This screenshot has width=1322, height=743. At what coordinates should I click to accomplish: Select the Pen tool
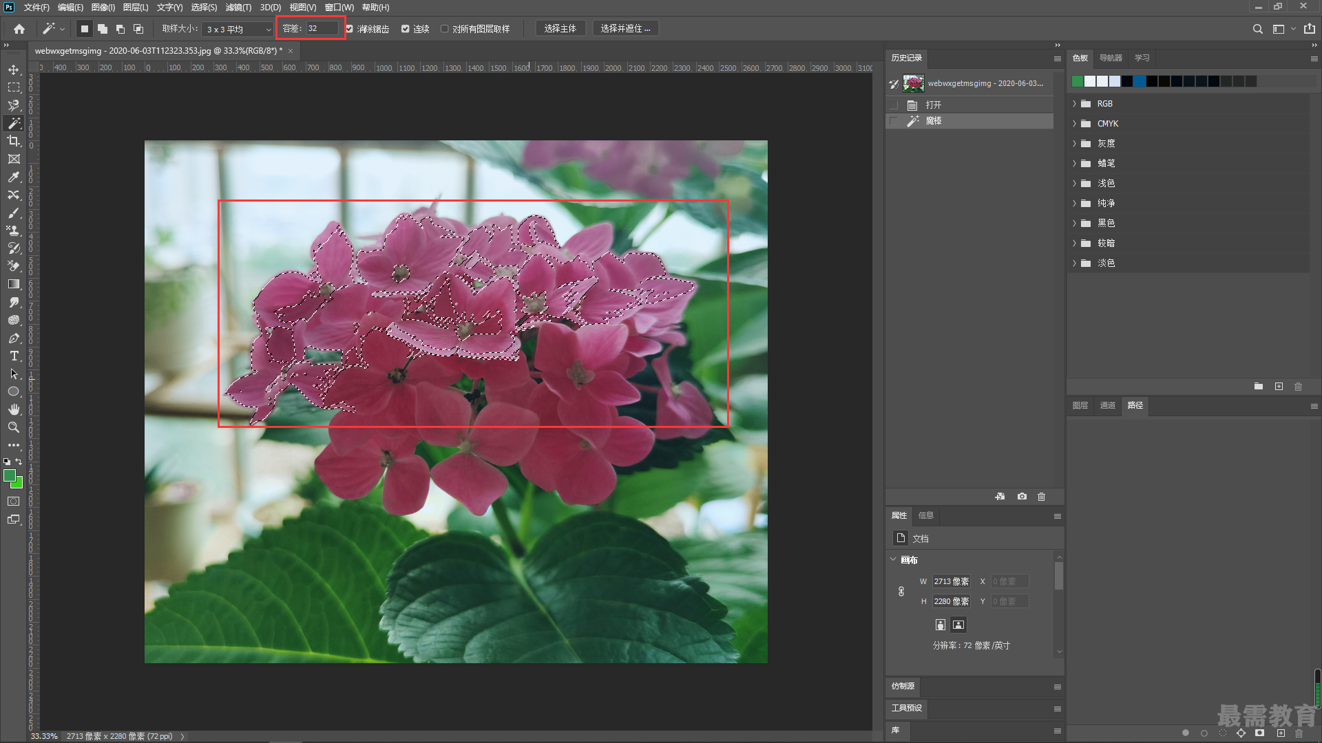[14, 338]
